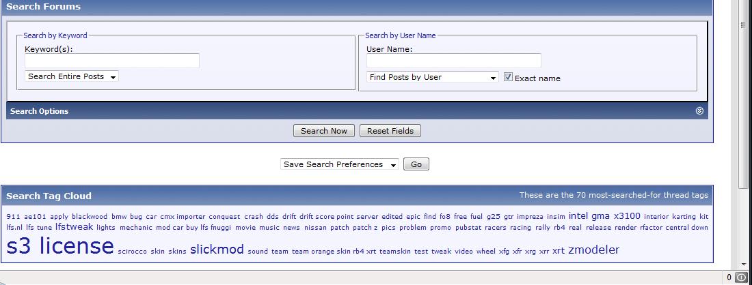752x285 pixels.
Task: Select the fo8 tag link
Action: click(x=444, y=217)
